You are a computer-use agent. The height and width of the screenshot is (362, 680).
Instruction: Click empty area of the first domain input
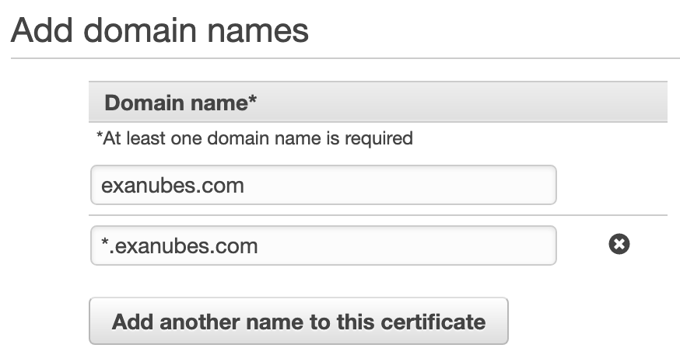(x=399, y=185)
